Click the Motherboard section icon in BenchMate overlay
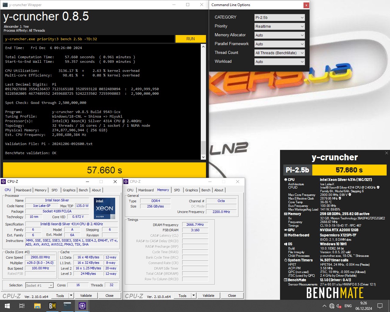Screen dimensions: 390x312 [x=285, y=235]
